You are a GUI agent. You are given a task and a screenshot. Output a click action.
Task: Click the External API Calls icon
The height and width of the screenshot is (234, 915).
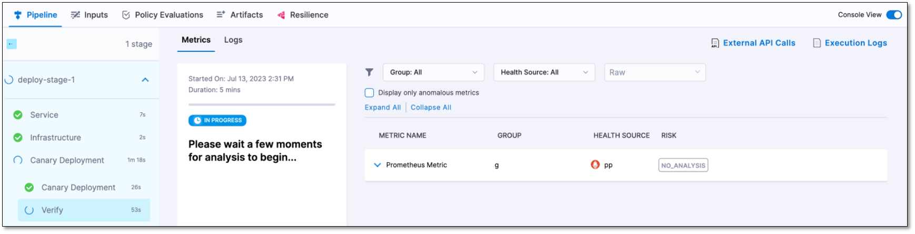[715, 43]
